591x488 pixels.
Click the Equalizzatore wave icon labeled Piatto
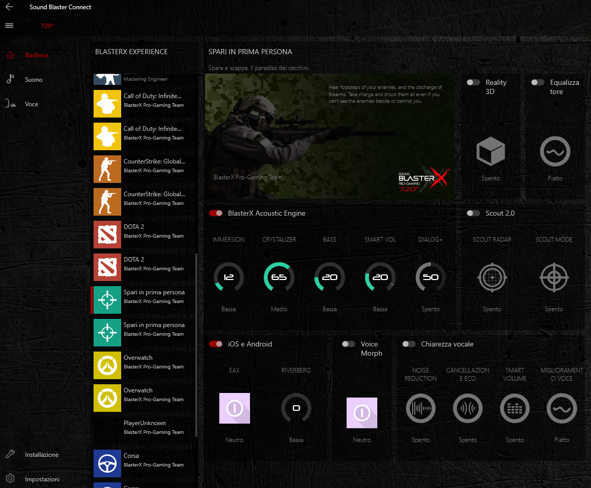pyautogui.click(x=555, y=151)
